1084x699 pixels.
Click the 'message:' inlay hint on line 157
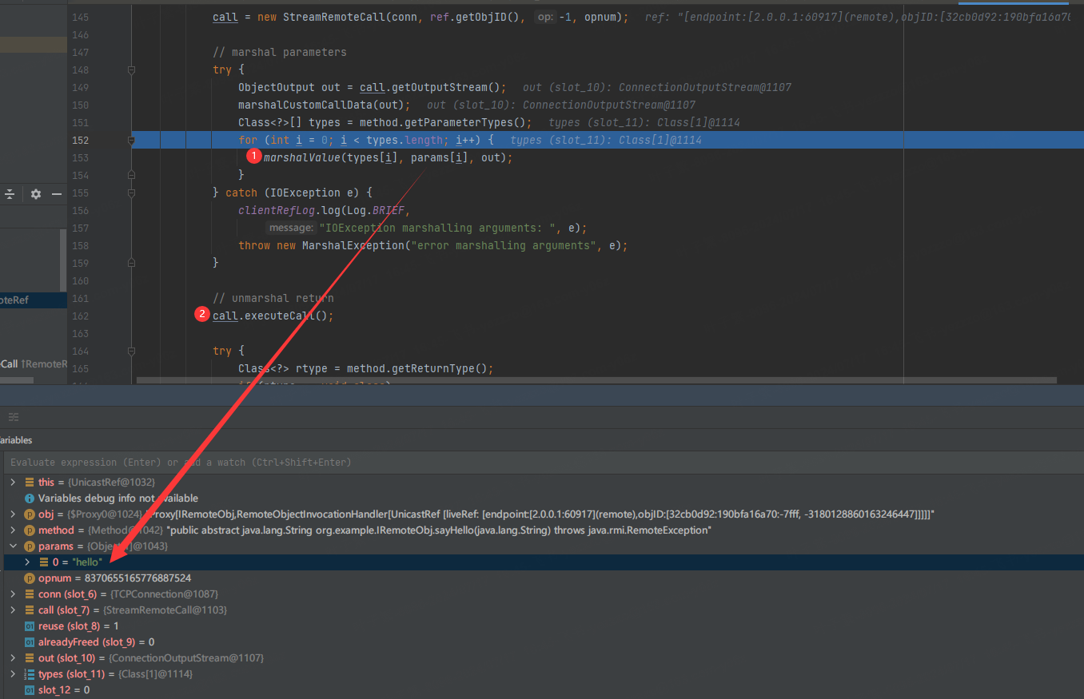[x=291, y=228]
